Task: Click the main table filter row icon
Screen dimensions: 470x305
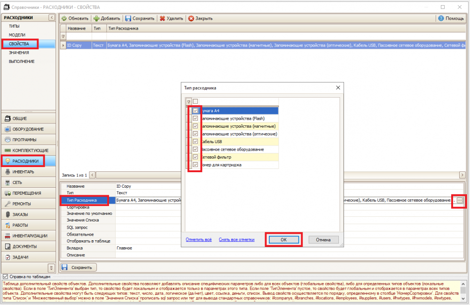Action: click(63, 37)
